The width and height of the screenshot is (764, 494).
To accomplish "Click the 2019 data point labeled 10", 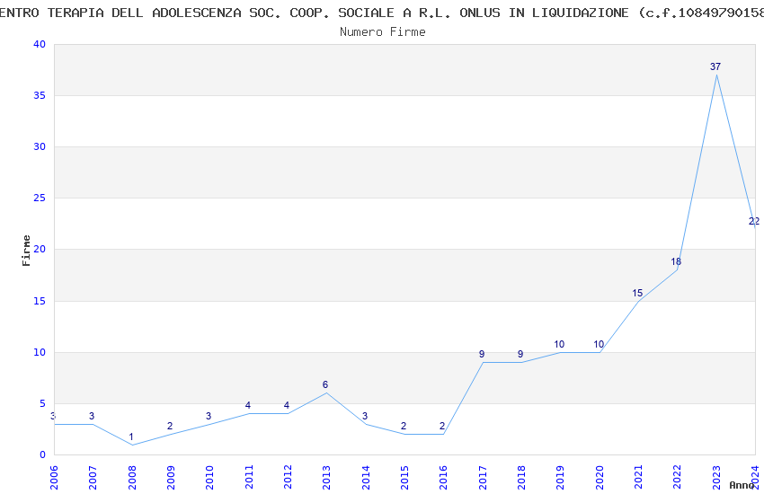I will tap(560, 352).
